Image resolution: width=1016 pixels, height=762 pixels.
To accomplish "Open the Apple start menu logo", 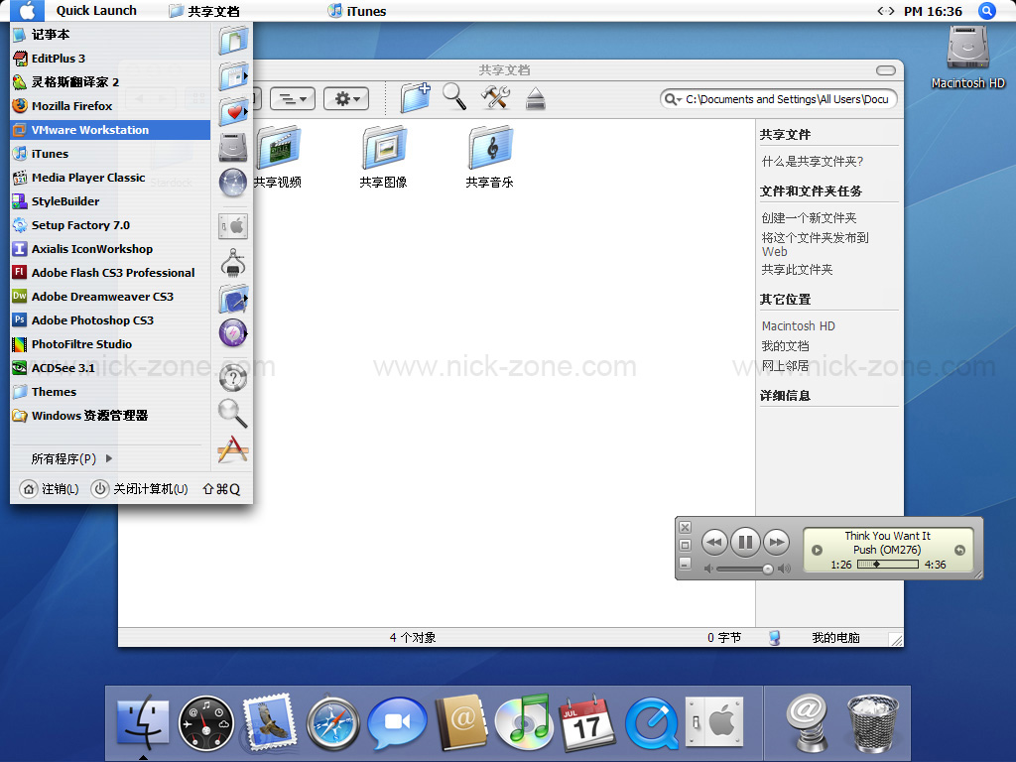I will pos(27,10).
